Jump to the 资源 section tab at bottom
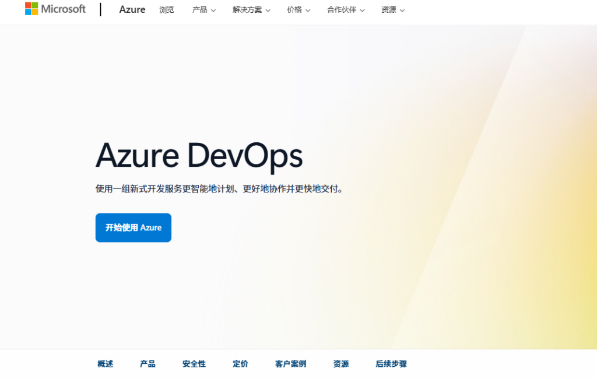This screenshot has height=379, width=597. click(340, 364)
